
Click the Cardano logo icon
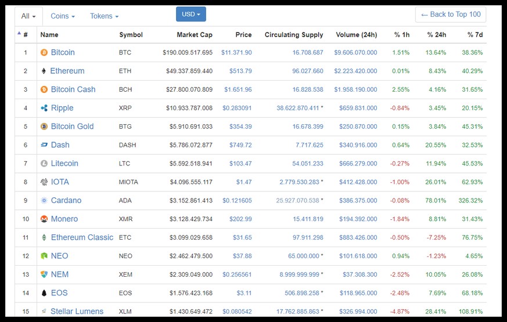[x=44, y=201]
